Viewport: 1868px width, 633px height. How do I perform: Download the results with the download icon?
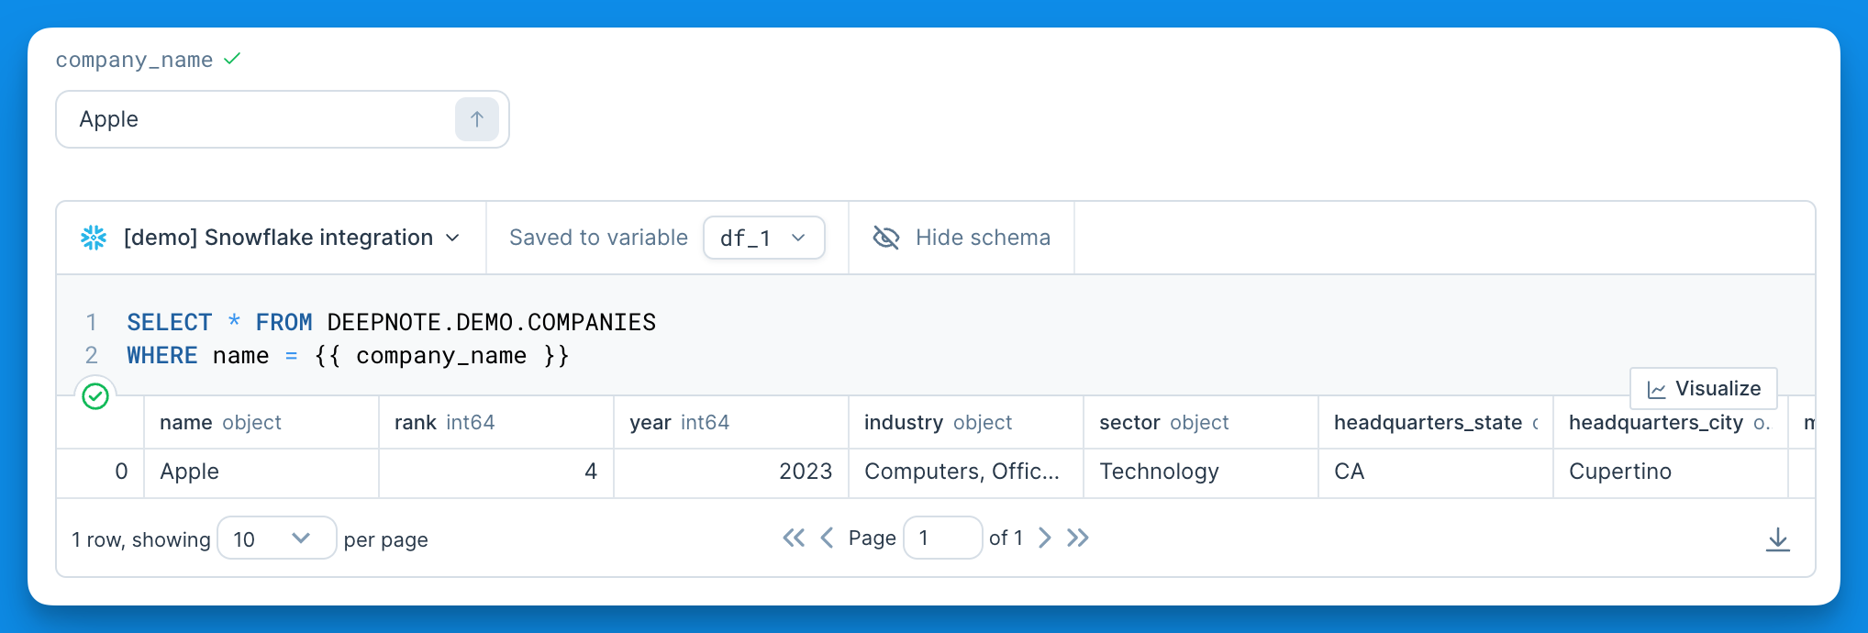1777,539
